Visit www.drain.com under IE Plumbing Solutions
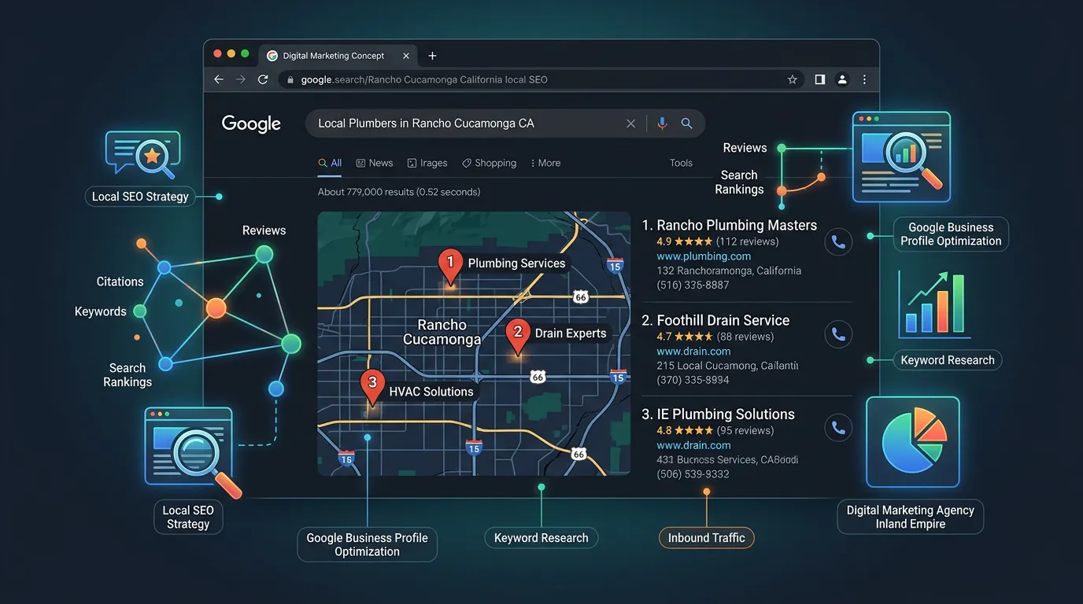The height and width of the screenshot is (604, 1083). click(693, 445)
